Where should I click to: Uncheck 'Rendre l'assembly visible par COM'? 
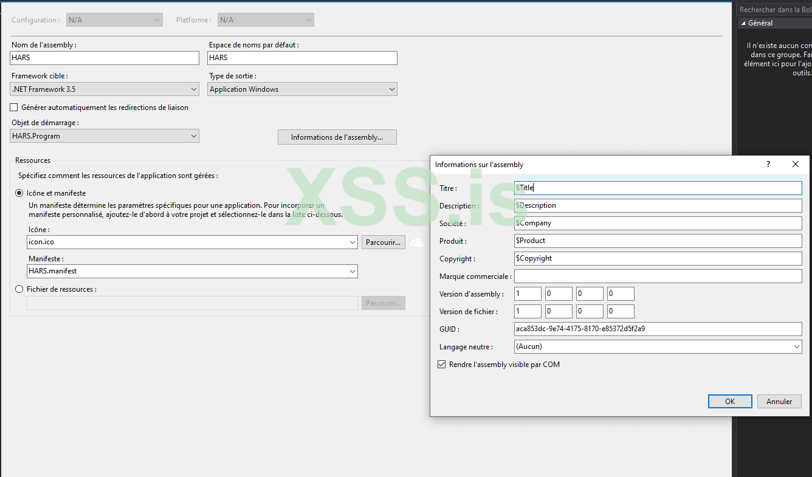pyautogui.click(x=441, y=365)
